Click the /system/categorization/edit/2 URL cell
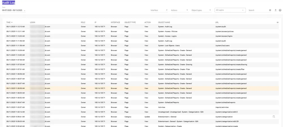The image size is (283, 127). (x=226, y=112)
